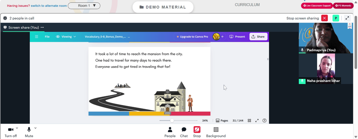Click Neha prashant lohar microphone indicator
The image size is (358, 139).
pos(302,81)
